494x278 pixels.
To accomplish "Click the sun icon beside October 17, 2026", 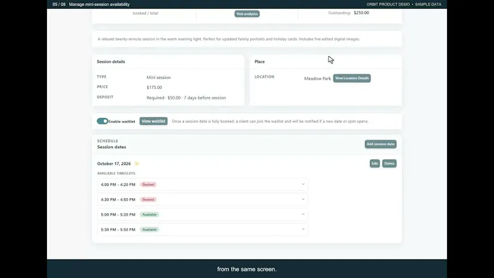I will [x=136, y=164].
